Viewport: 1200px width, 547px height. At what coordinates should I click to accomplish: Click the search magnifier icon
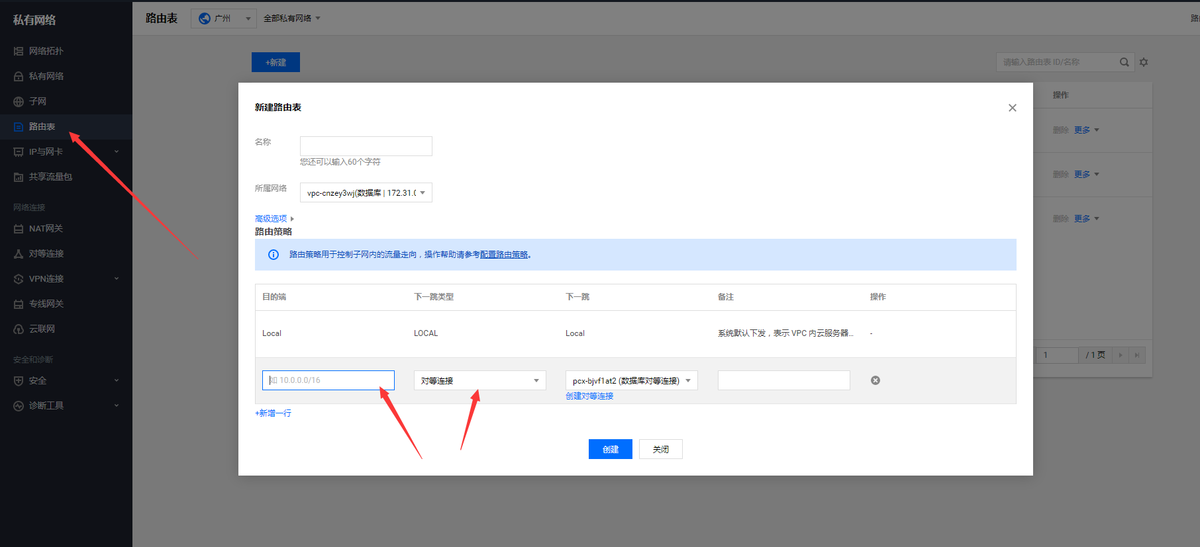click(1124, 62)
